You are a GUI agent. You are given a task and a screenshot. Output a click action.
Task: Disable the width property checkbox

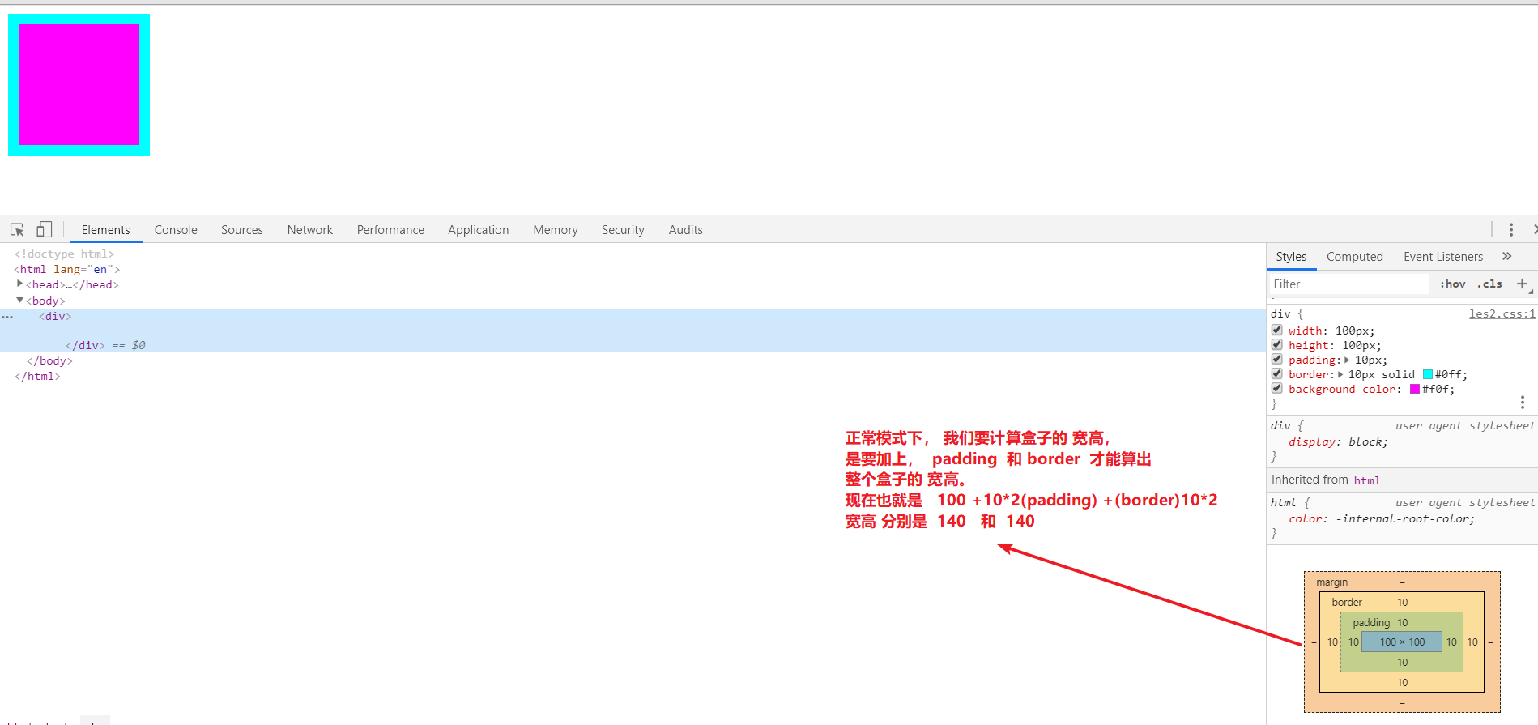point(1277,331)
